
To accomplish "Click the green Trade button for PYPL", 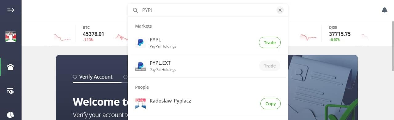I will pos(270,43).
